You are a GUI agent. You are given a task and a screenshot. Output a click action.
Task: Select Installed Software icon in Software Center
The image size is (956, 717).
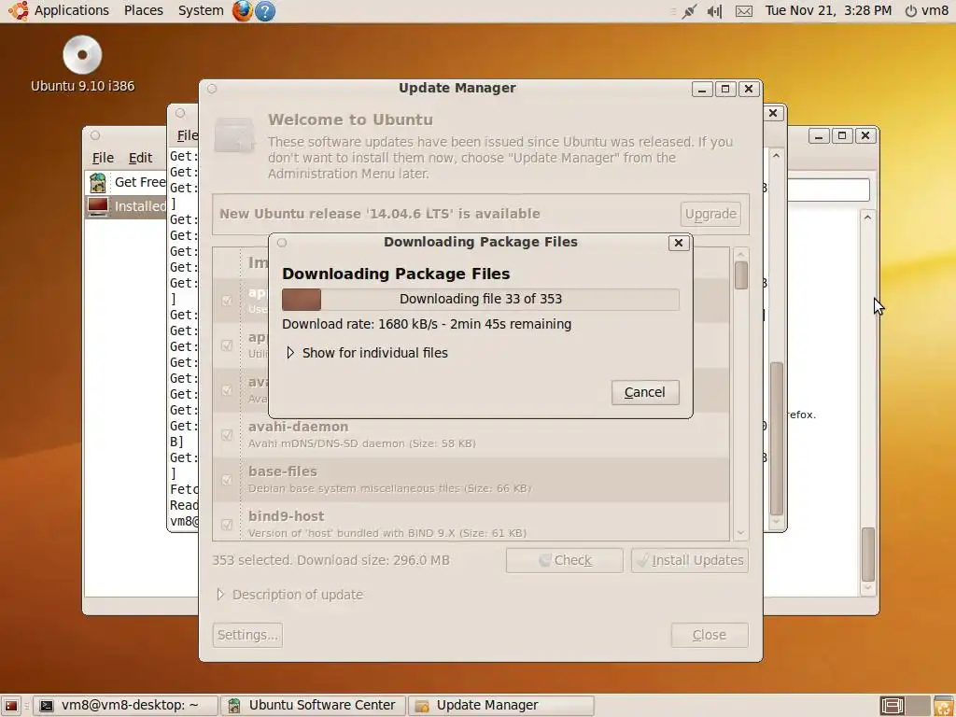pyautogui.click(x=97, y=206)
